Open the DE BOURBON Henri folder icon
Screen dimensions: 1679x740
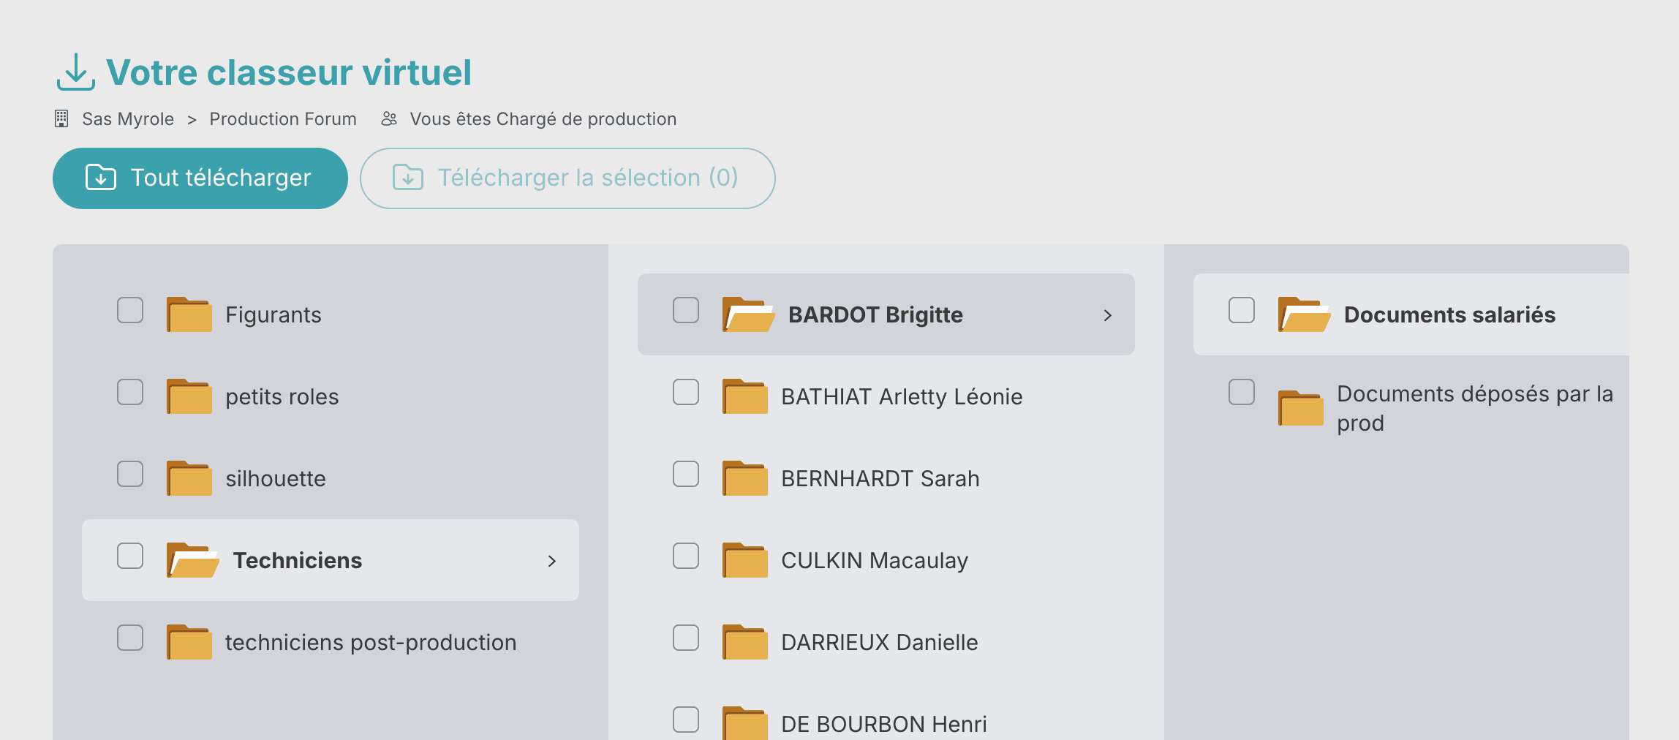pos(745,723)
